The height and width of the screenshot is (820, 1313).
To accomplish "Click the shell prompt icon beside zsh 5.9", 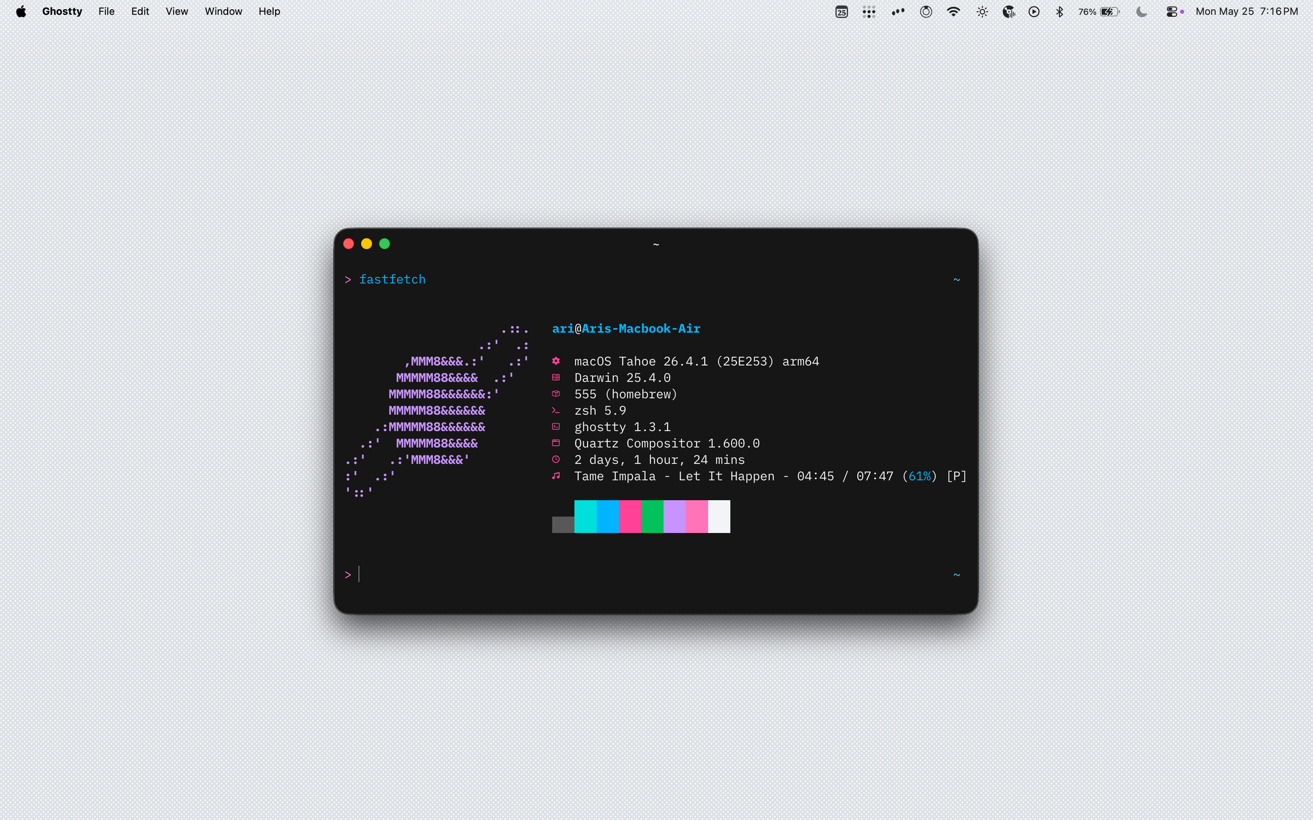I will [x=556, y=410].
